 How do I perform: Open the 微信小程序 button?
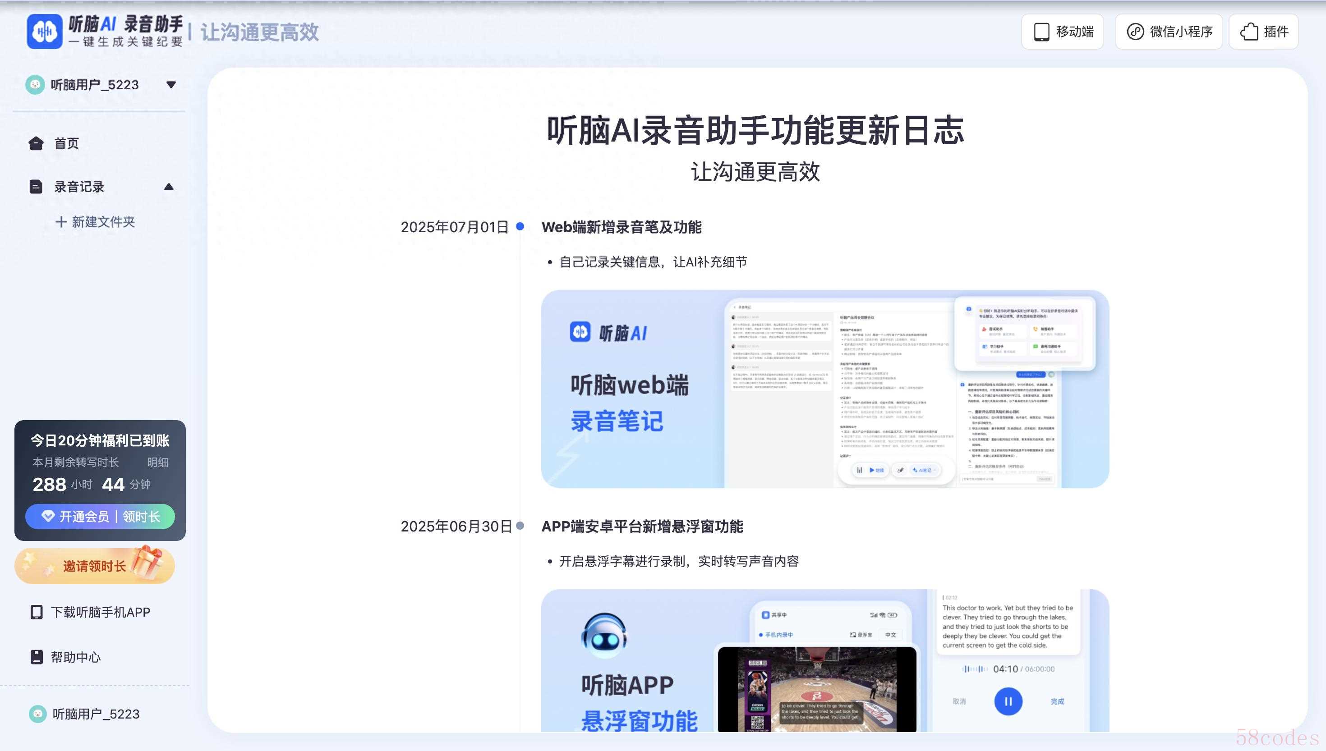tap(1169, 32)
